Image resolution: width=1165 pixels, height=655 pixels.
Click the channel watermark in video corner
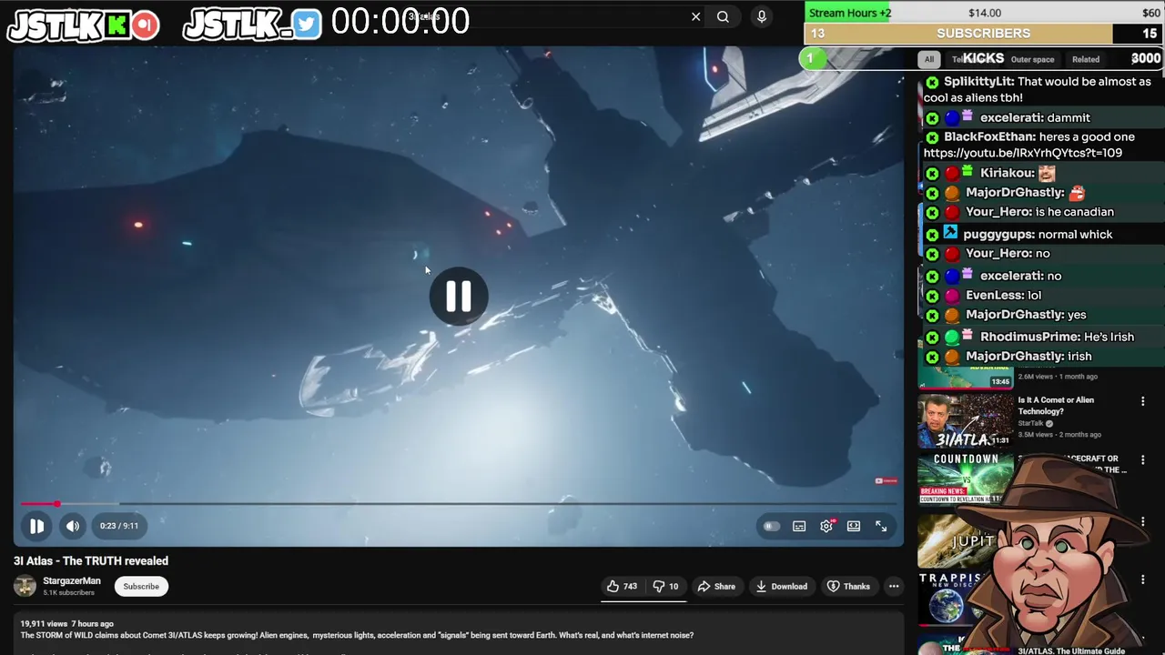pyautogui.click(x=886, y=481)
